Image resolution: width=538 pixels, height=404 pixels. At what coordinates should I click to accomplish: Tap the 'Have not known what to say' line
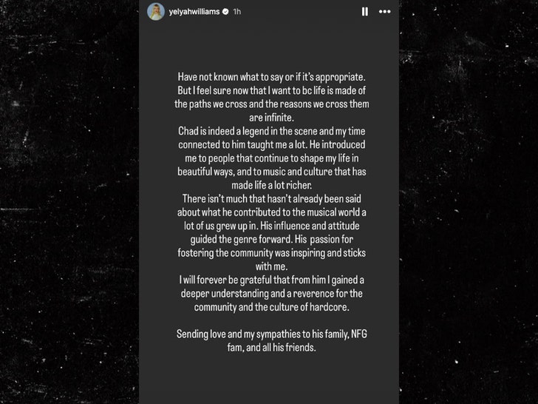(271, 77)
